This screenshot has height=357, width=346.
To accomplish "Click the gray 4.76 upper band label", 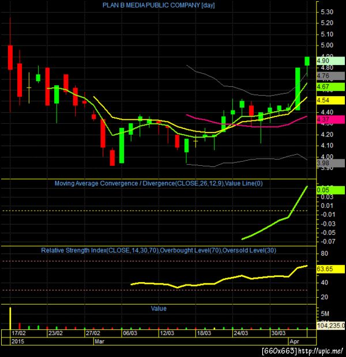I will coord(330,76).
